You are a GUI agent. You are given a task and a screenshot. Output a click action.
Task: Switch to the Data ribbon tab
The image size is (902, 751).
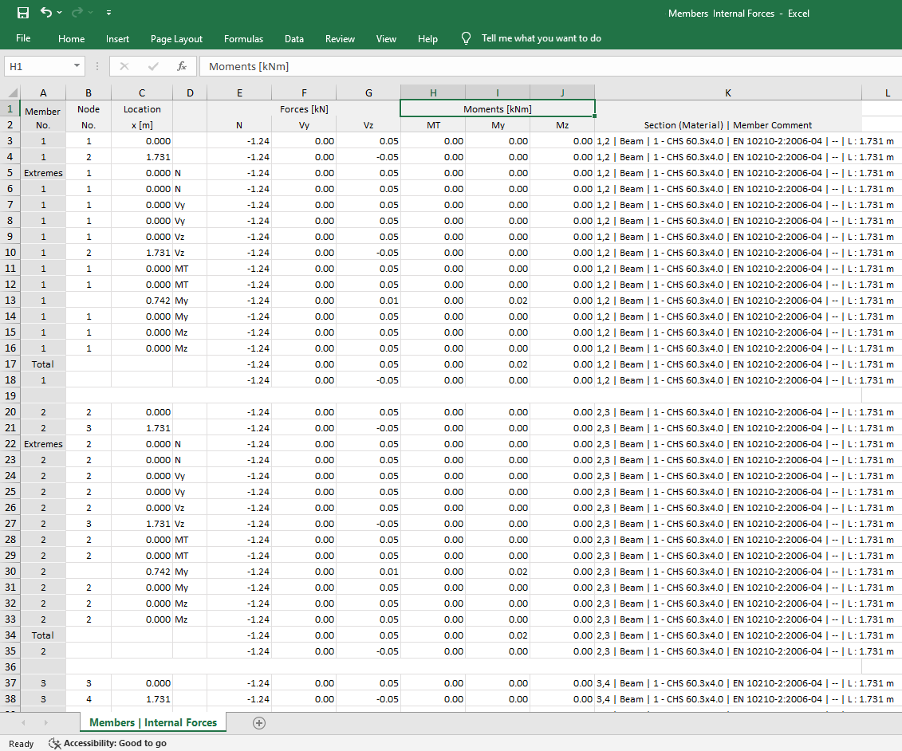293,38
